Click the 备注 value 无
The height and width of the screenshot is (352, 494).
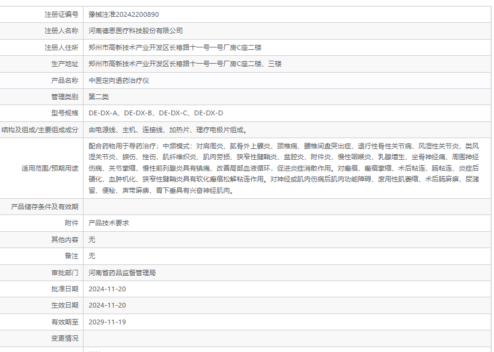(92, 256)
